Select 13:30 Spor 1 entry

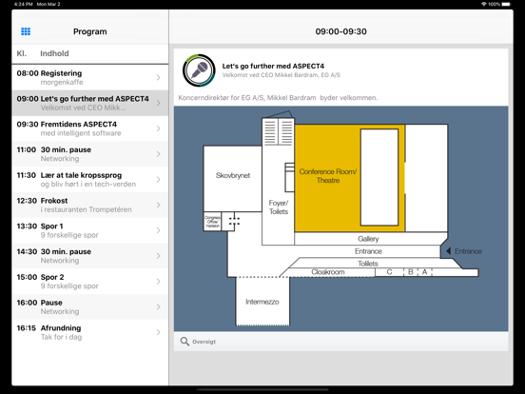tap(89, 230)
